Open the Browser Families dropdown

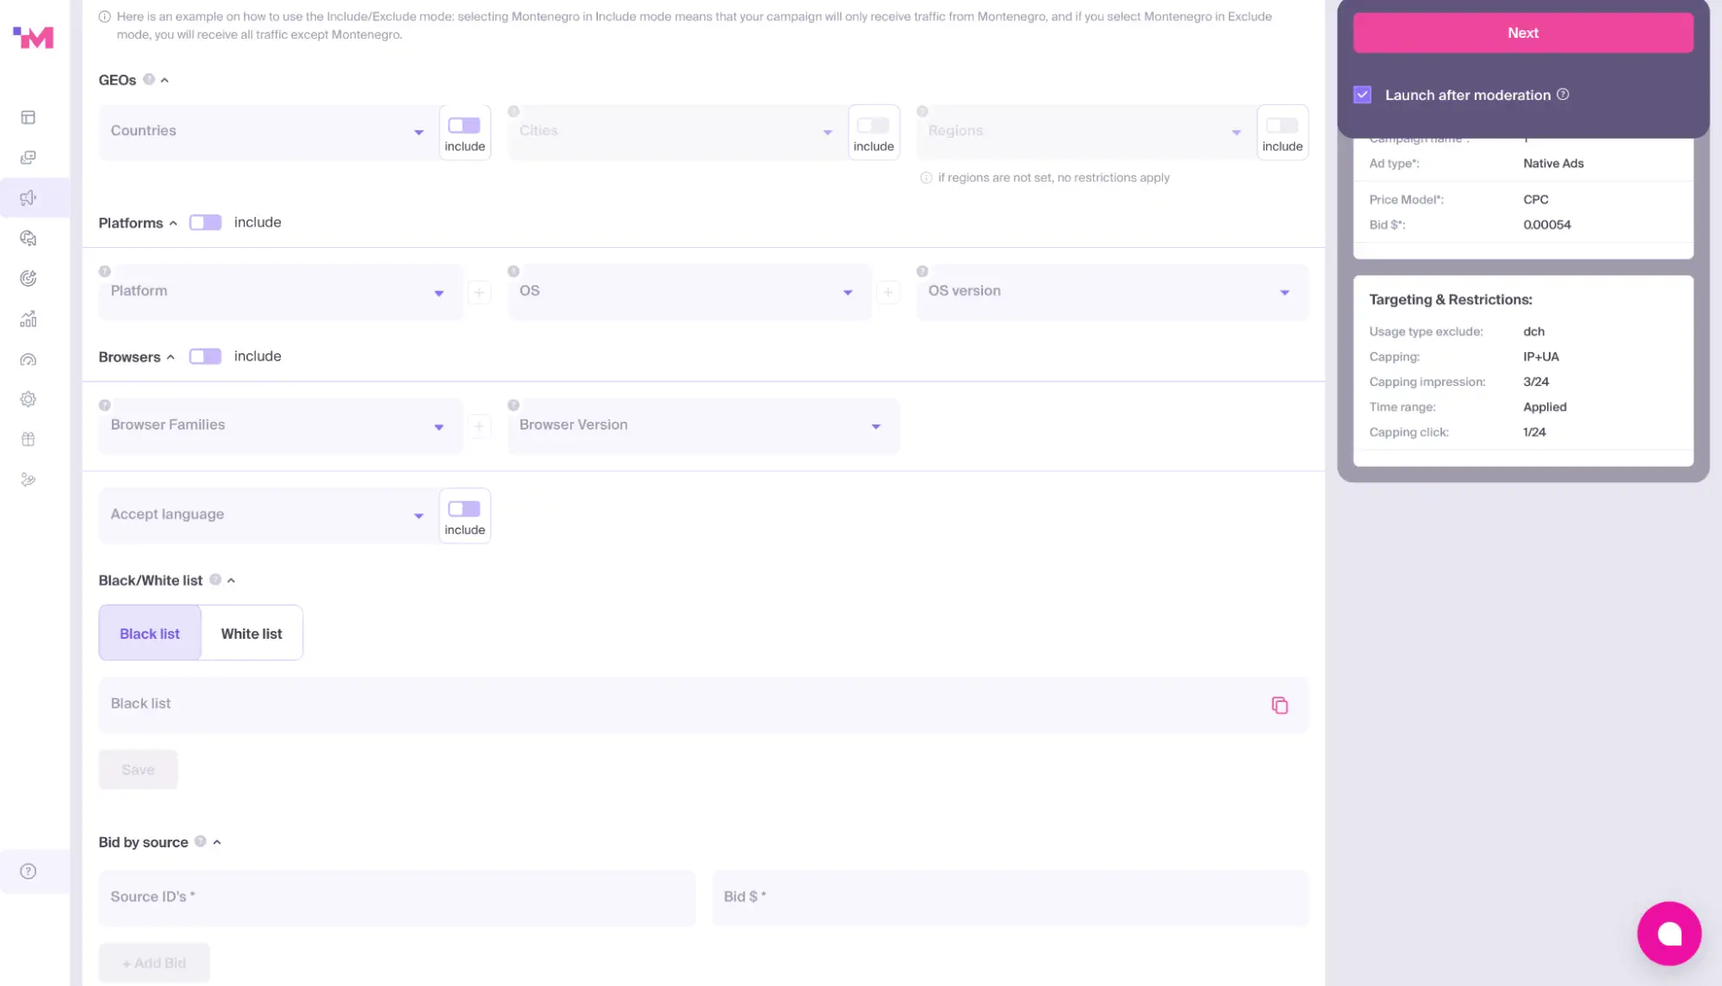pos(280,426)
